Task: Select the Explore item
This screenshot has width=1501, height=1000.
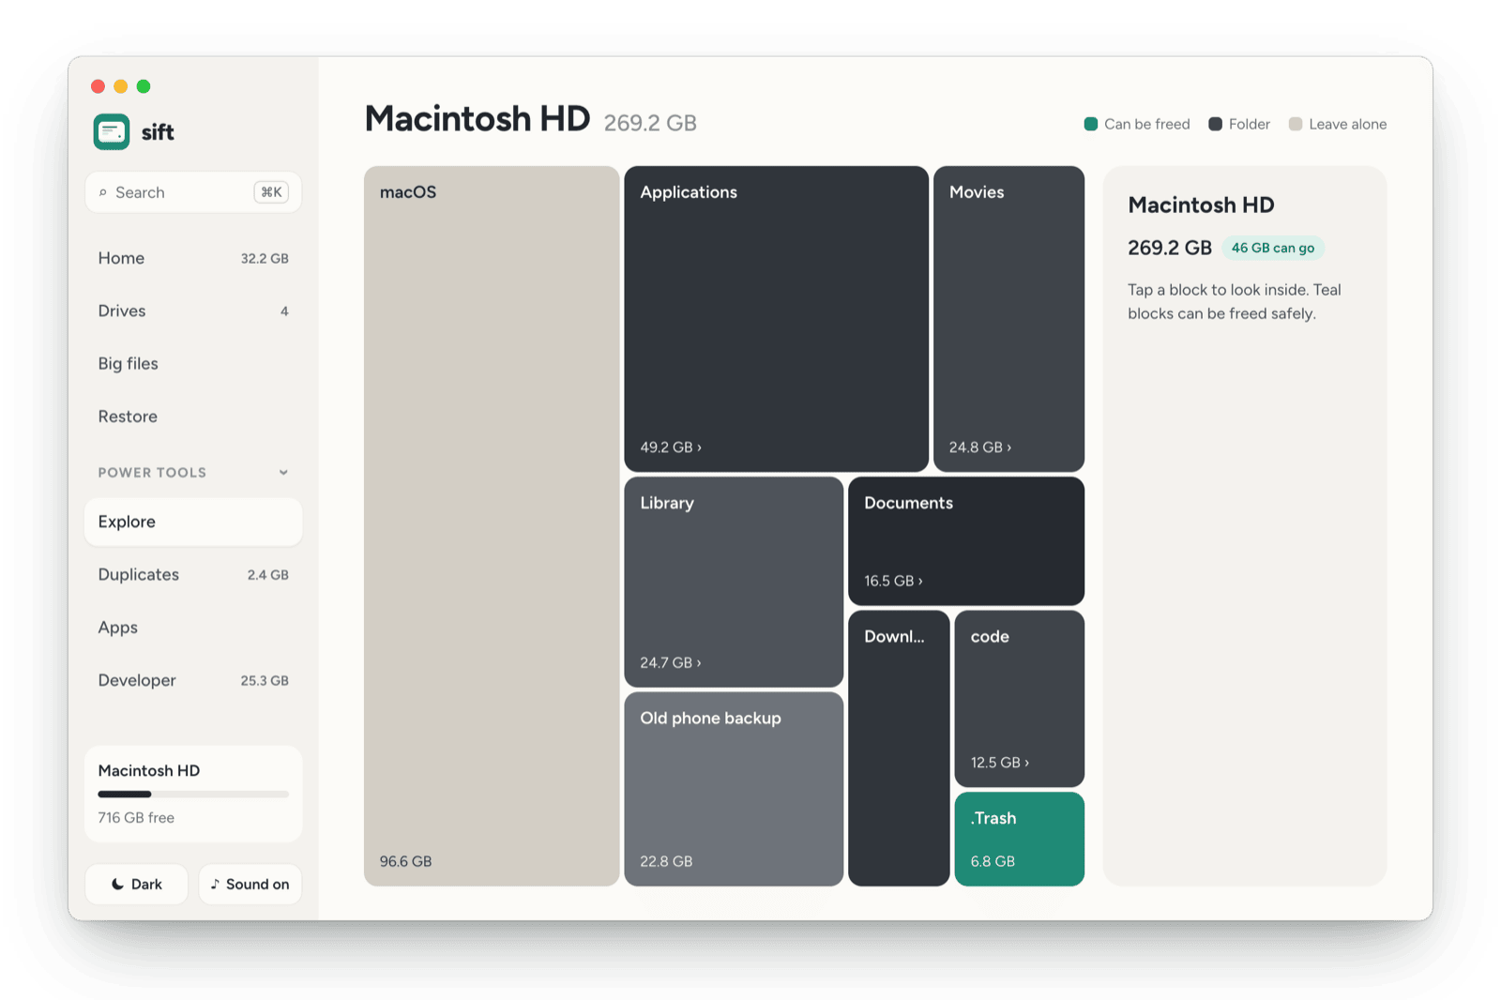Action: click(193, 522)
